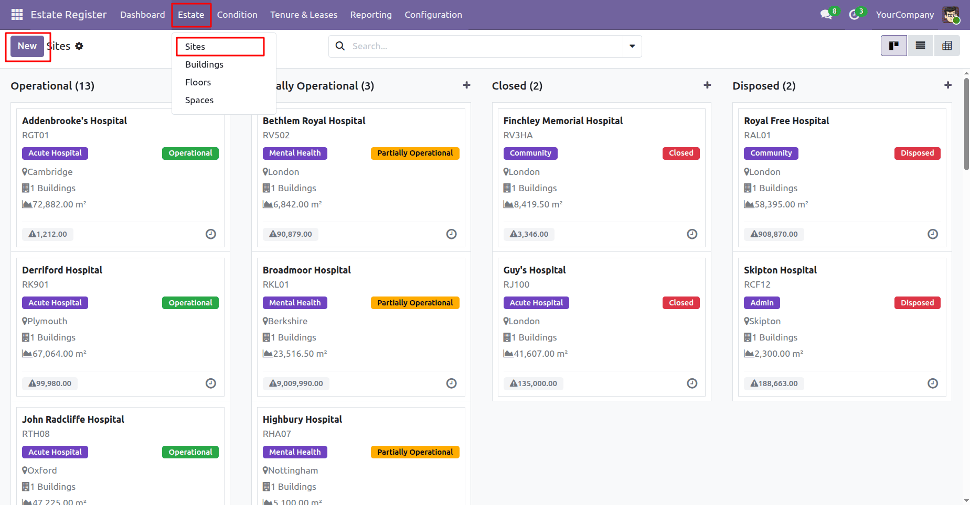The width and height of the screenshot is (970, 505).
Task: Open activity clock on Skipton Hospital card
Action: tap(933, 383)
